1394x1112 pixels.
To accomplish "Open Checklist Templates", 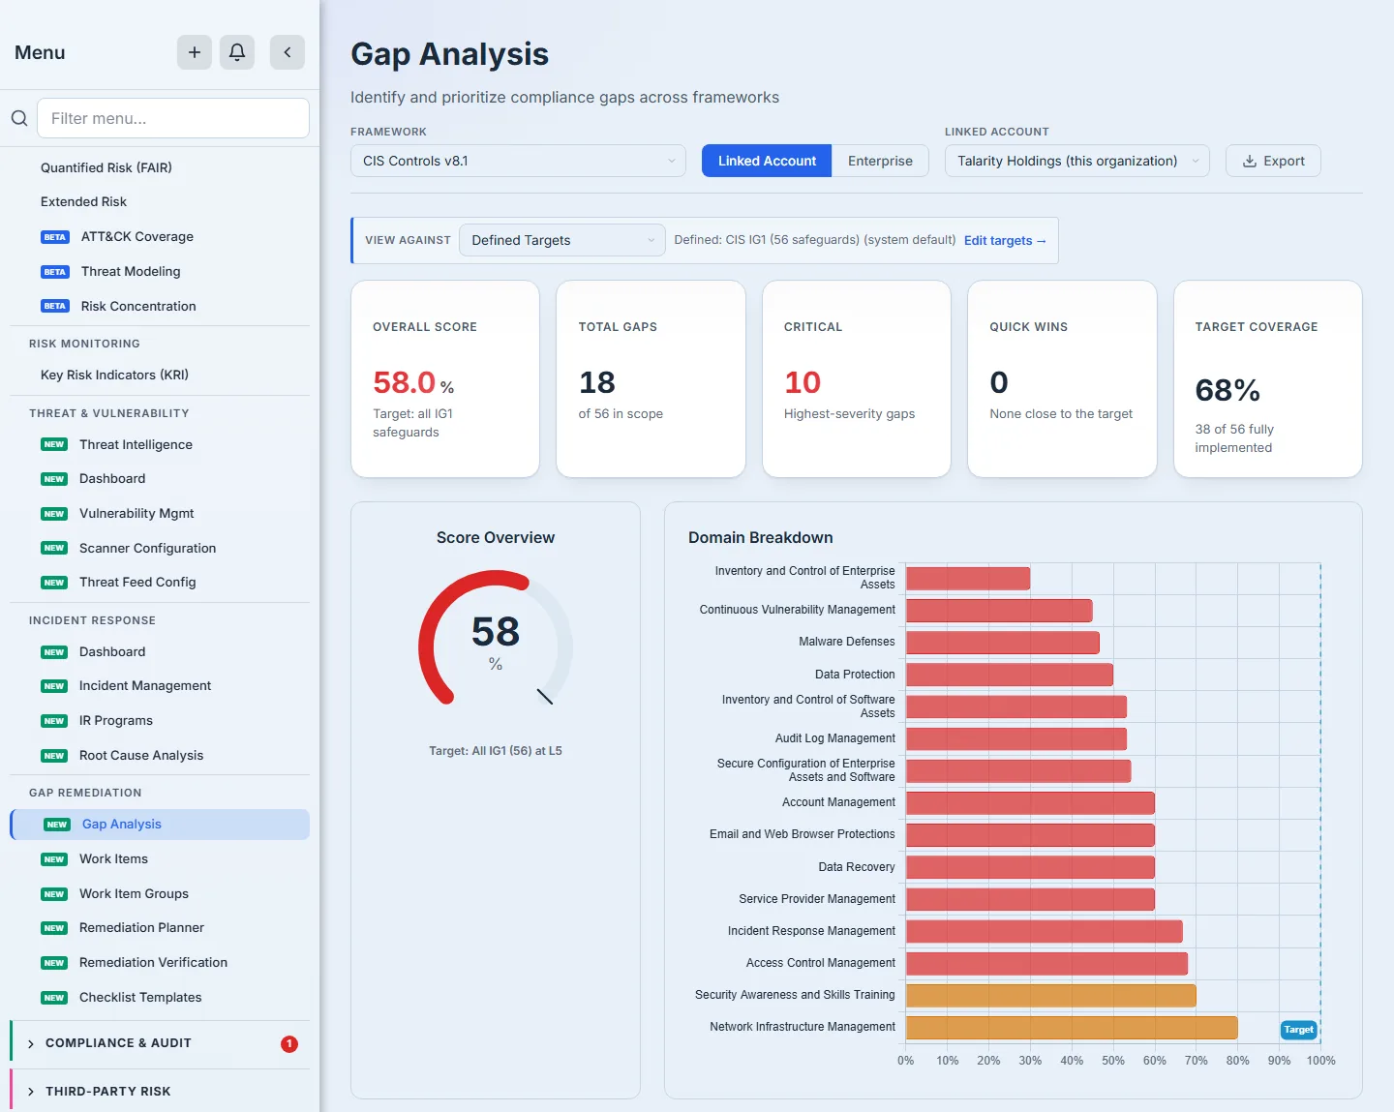I will 140,997.
